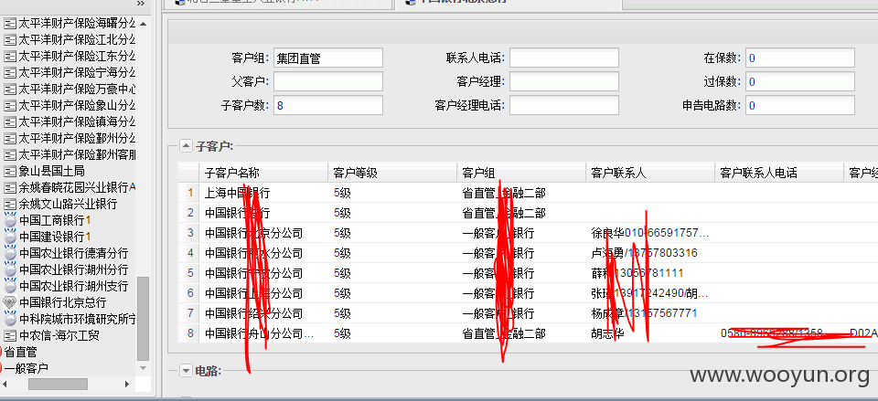
Task: Click the 过保数 input field
Action: click(800, 81)
